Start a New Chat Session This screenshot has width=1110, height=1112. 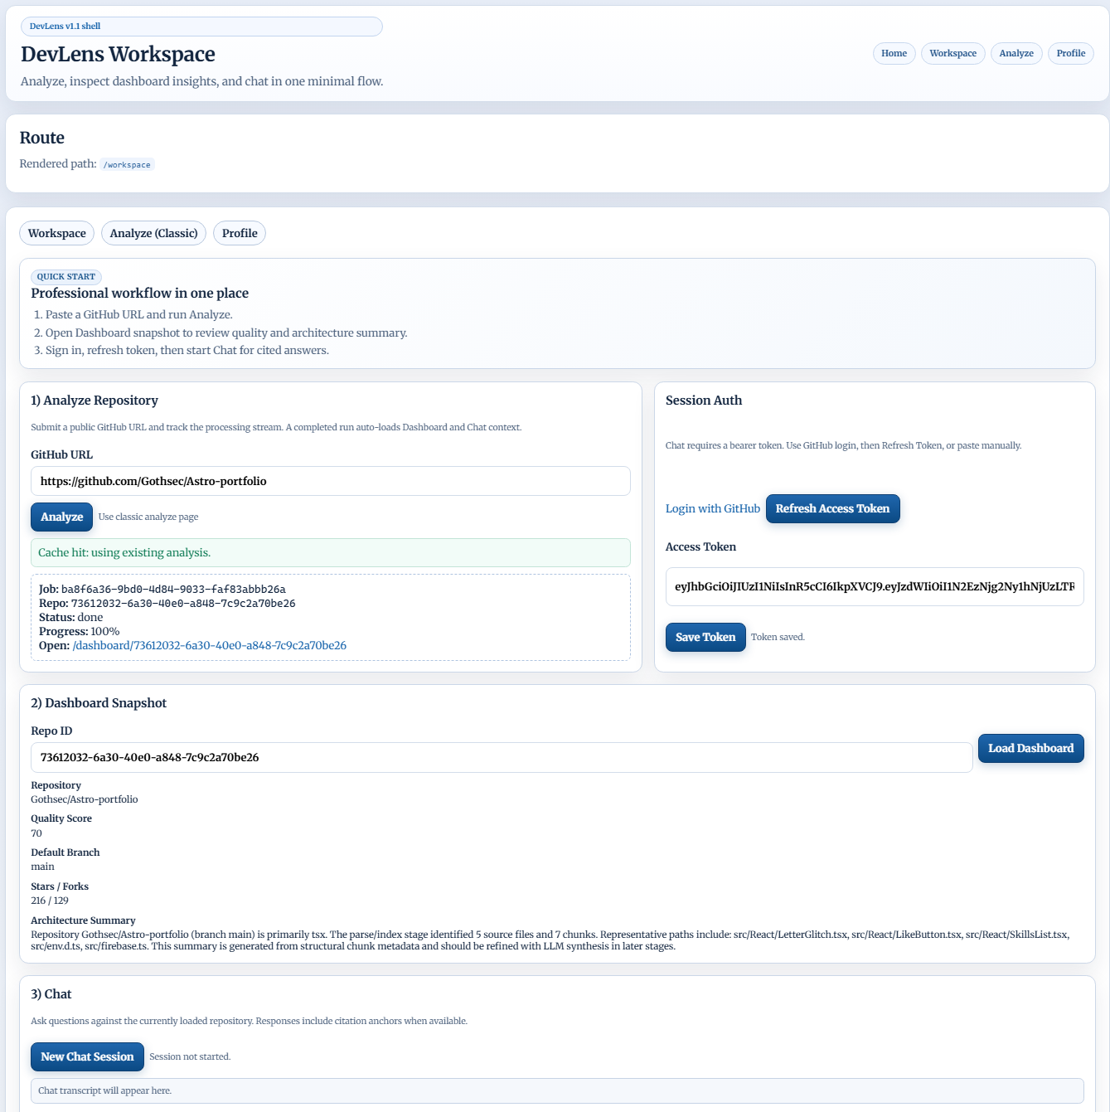coord(87,1056)
